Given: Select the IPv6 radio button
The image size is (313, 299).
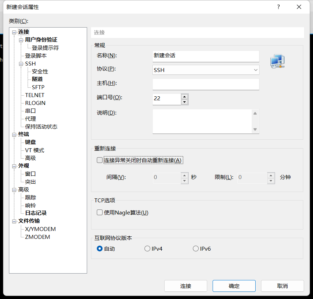Looking at the screenshot, I should point(196,249).
